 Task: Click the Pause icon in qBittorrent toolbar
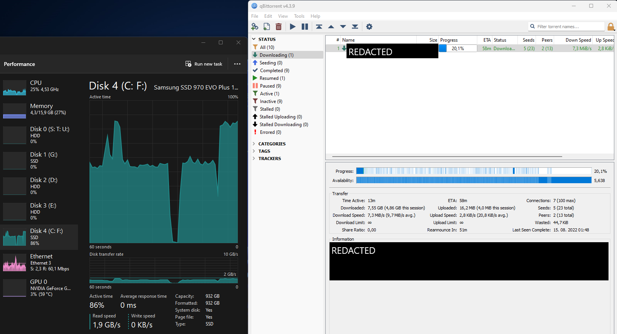305,27
